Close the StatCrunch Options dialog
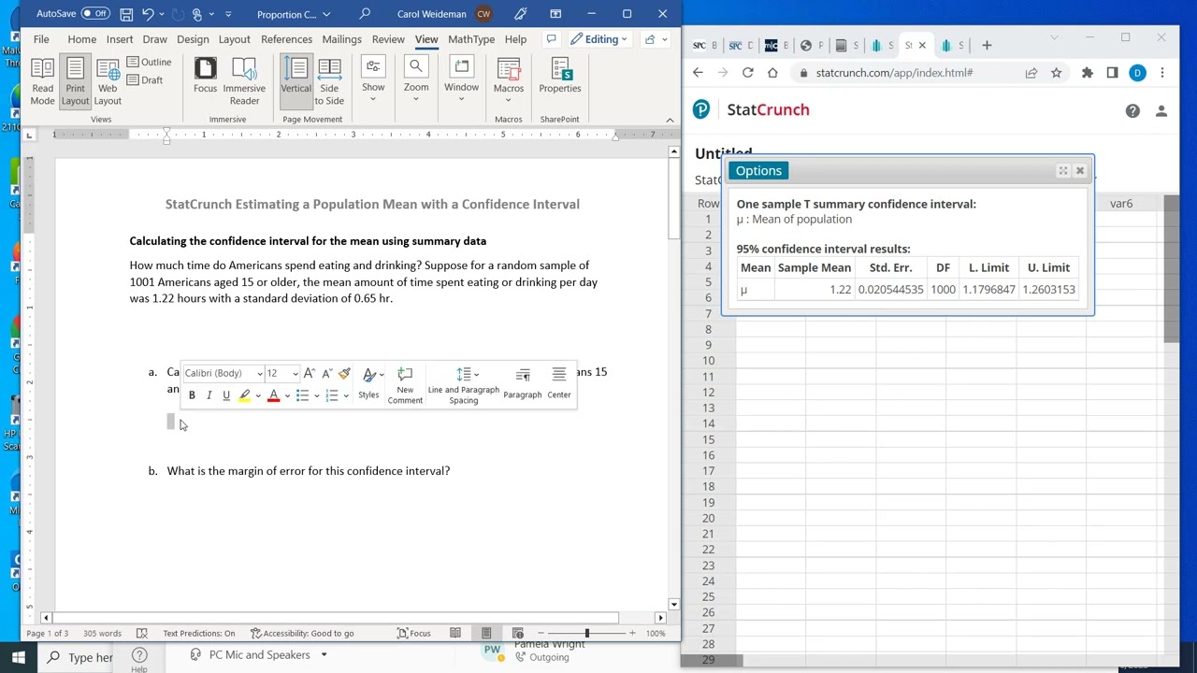Image resolution: width=1197 pixels, height=673 pixels. coord(1080,170)
